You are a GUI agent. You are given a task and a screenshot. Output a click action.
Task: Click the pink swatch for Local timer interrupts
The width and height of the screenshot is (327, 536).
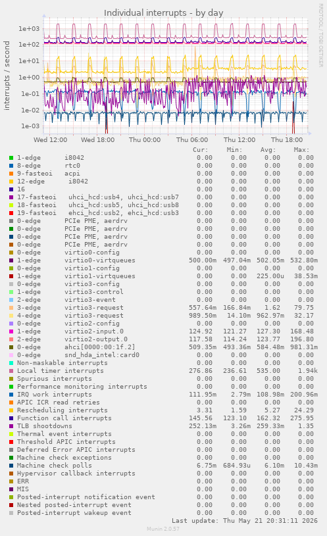[x=11, y=371]
